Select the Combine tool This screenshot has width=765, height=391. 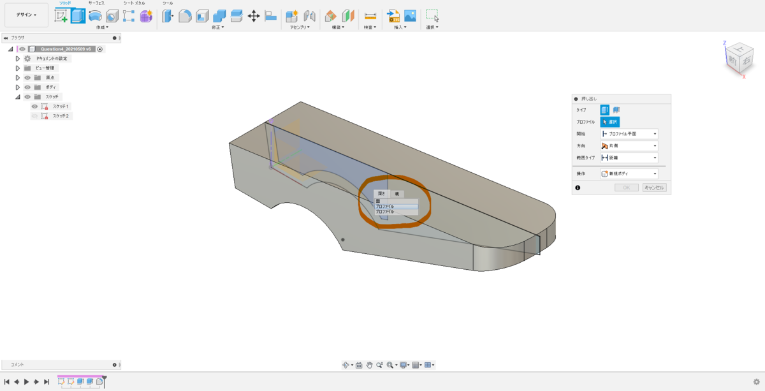pos(219,16)
